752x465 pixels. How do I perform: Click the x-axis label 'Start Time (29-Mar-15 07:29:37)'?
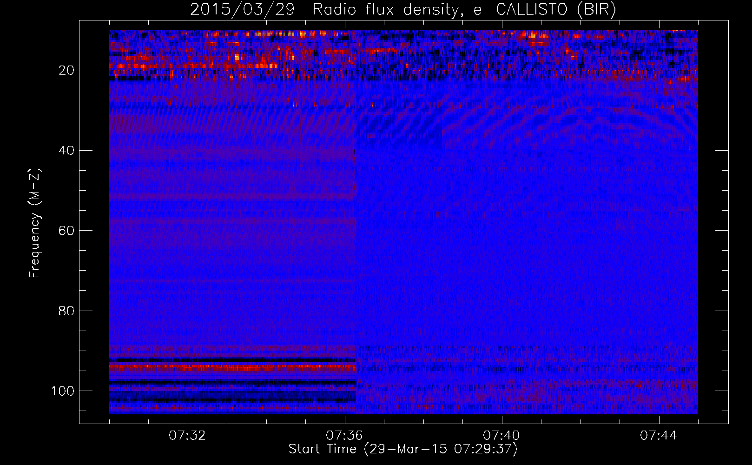[403, 449]
